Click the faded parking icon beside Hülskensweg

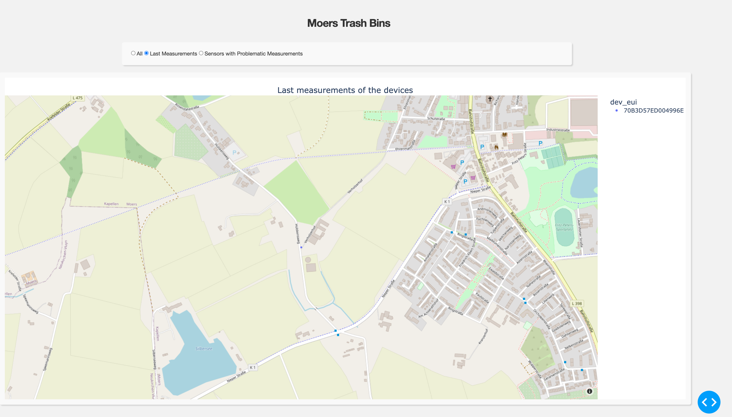235,153
